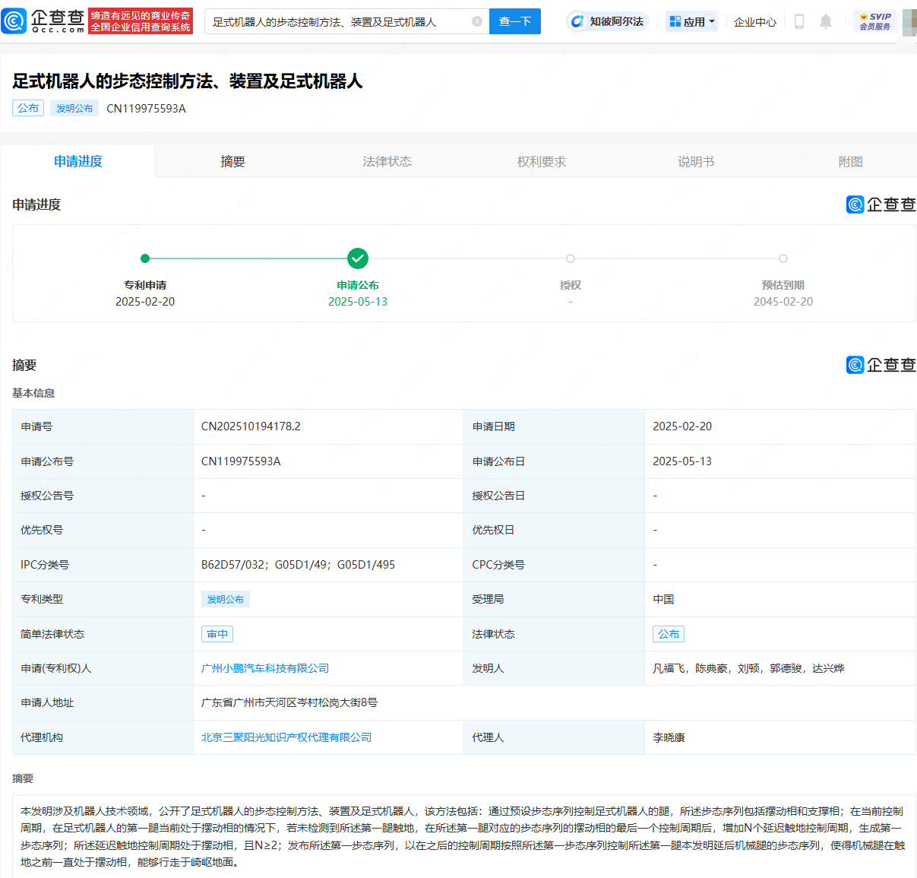The width and height of the screenshot is (917, 878).
Task: Open the notifications bell icon
Action: coord(826,21)
